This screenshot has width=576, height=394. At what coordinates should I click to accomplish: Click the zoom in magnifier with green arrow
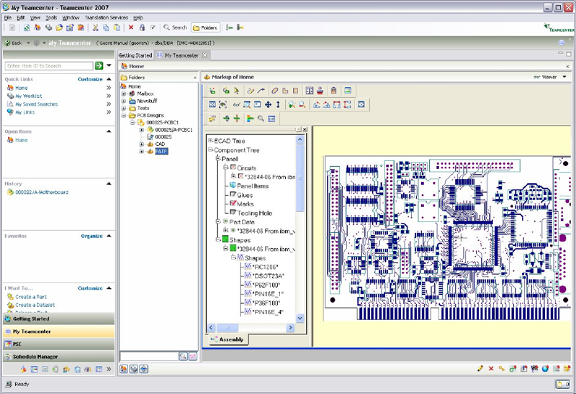pyautogui.click(x=292, y=104)
